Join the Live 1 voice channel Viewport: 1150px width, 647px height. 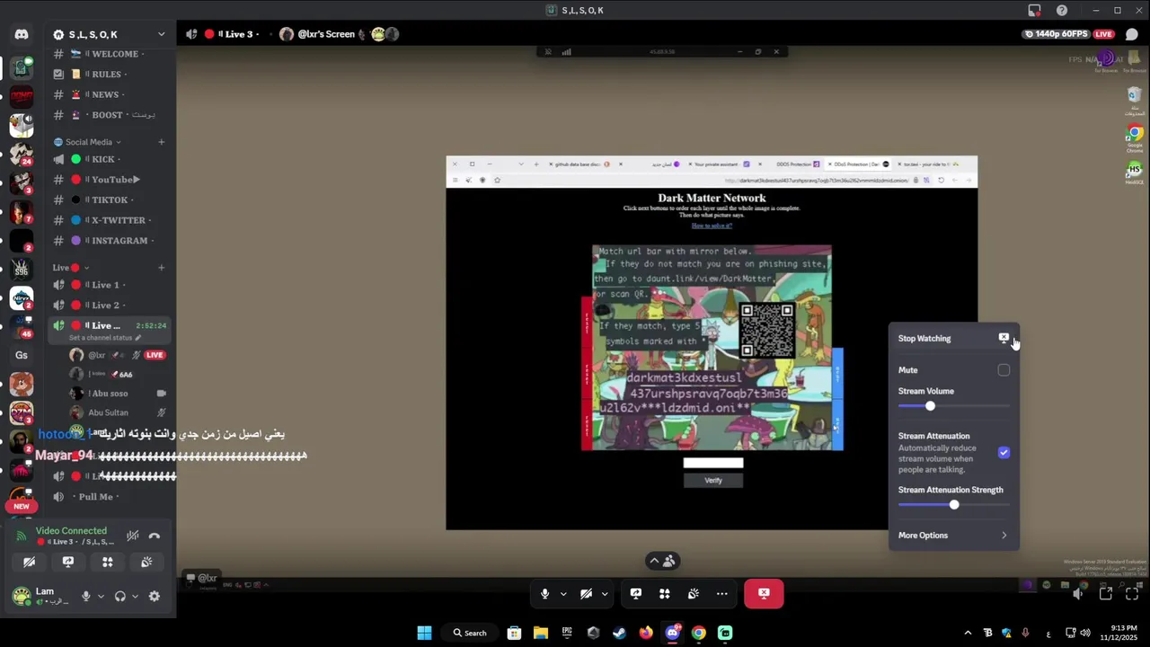(x=110, y=285)
